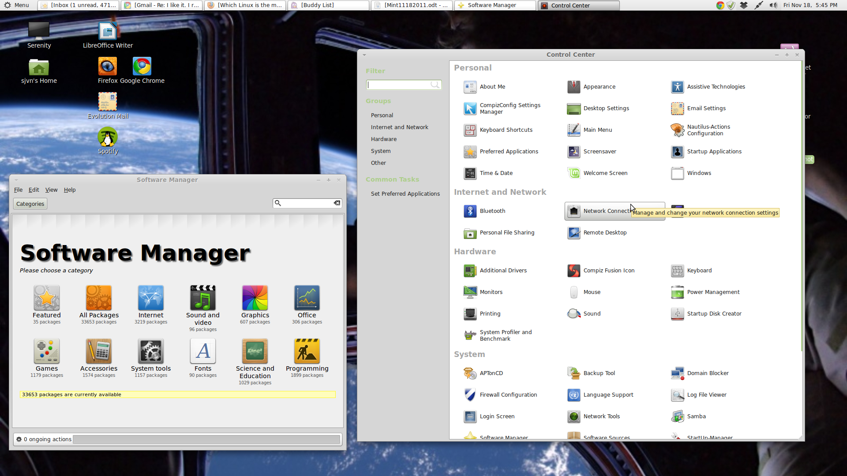The image size is (847, 476).
Task: Click the Control Center vertical scrollbar
Action: [x=801, y=206]
